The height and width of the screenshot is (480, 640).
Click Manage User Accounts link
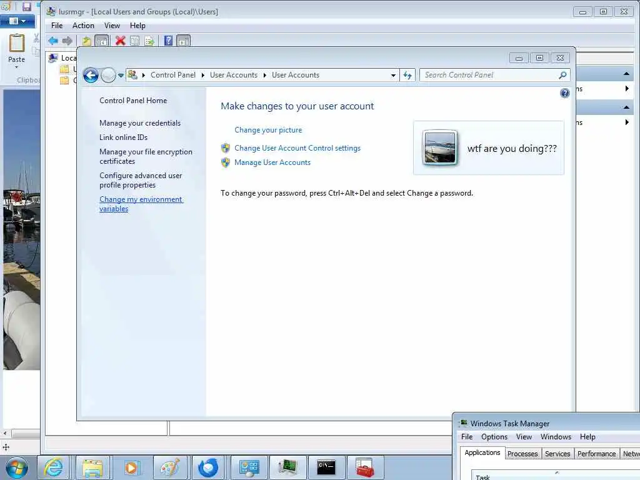[272, 162]
